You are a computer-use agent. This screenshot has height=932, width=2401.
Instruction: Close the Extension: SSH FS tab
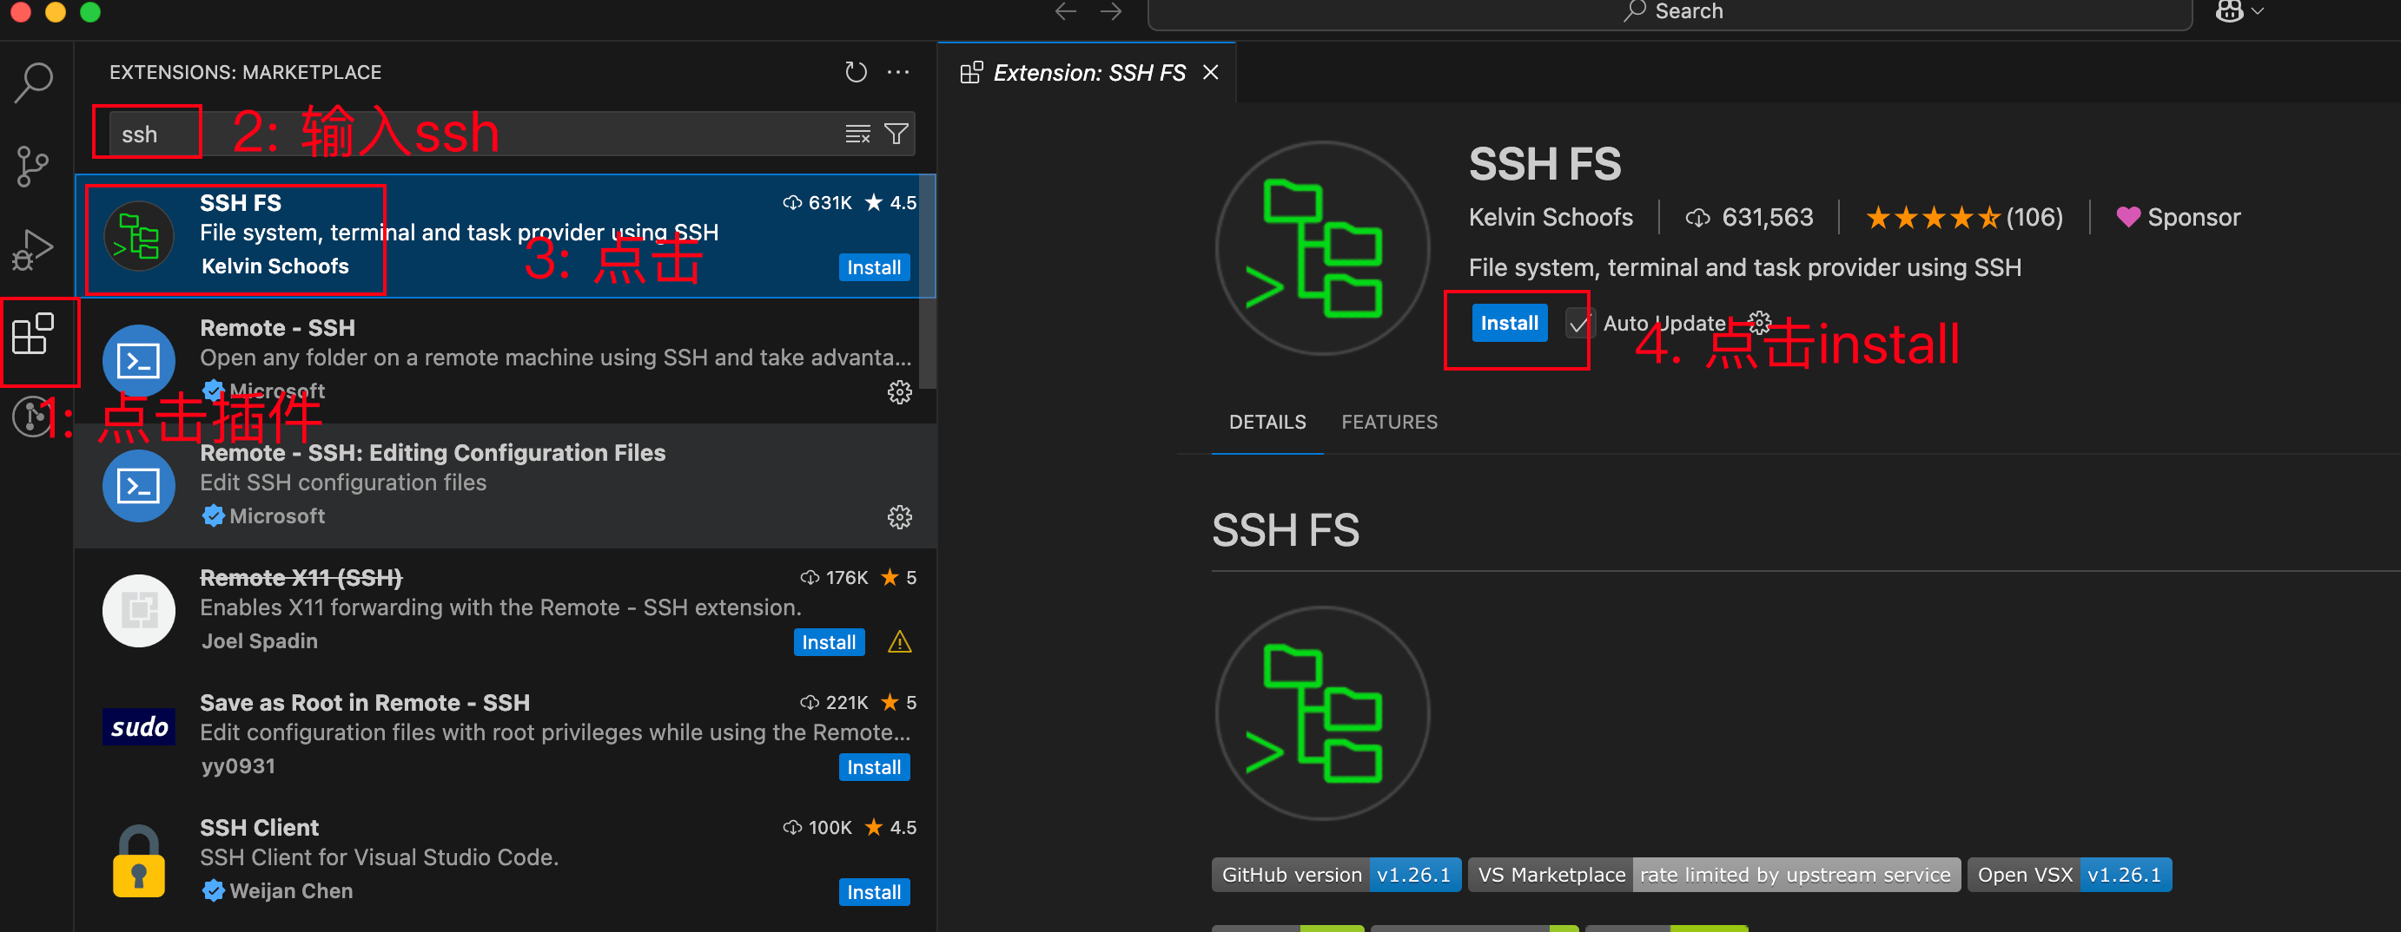(x=1211, y=73)
